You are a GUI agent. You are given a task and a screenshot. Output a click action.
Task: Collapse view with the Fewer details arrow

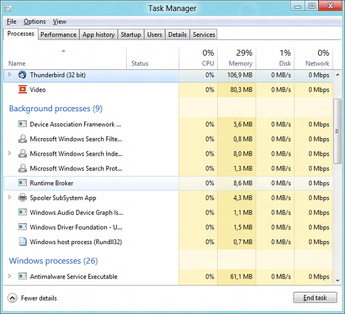[12, 298]
